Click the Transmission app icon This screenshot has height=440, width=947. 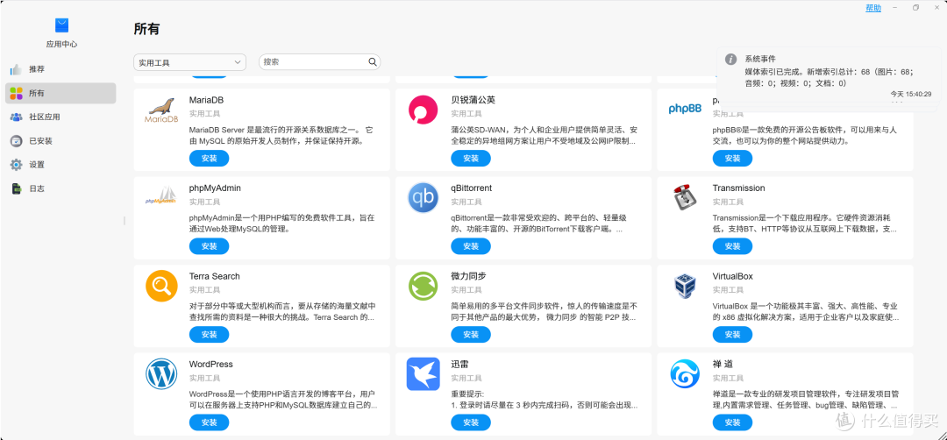click(x=685, y=197)
